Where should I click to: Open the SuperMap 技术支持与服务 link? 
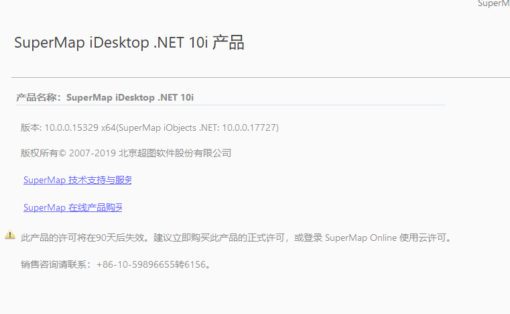78,180
